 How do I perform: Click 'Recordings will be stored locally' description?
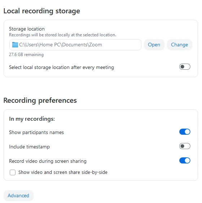62,35
